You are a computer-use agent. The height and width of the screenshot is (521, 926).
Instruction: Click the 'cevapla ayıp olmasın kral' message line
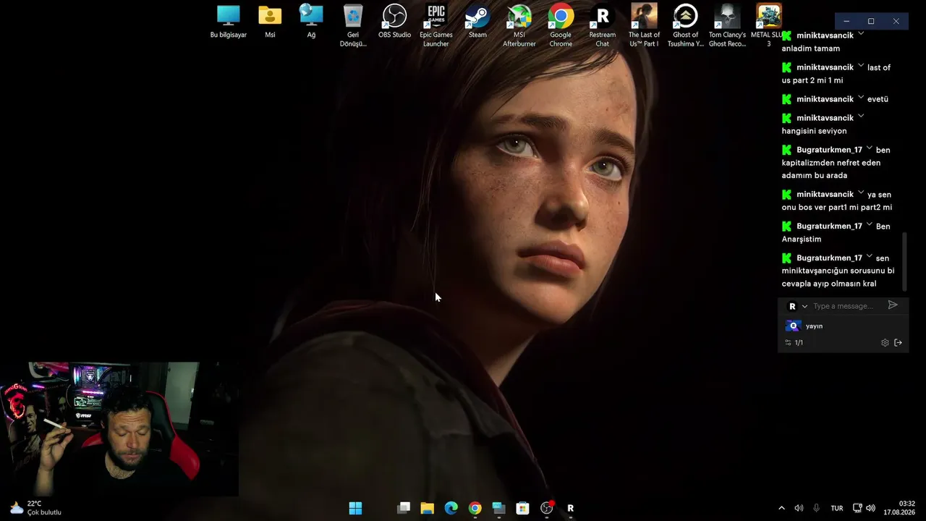click(829, 284)
